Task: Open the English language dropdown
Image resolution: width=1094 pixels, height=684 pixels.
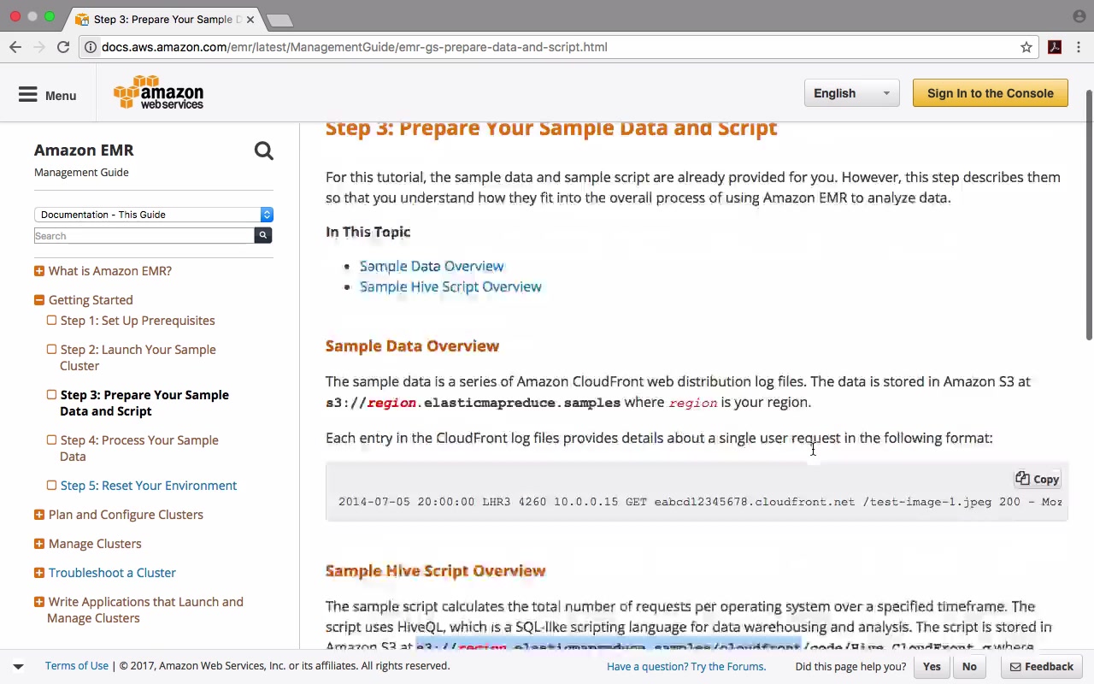Action: click(851, 93)
